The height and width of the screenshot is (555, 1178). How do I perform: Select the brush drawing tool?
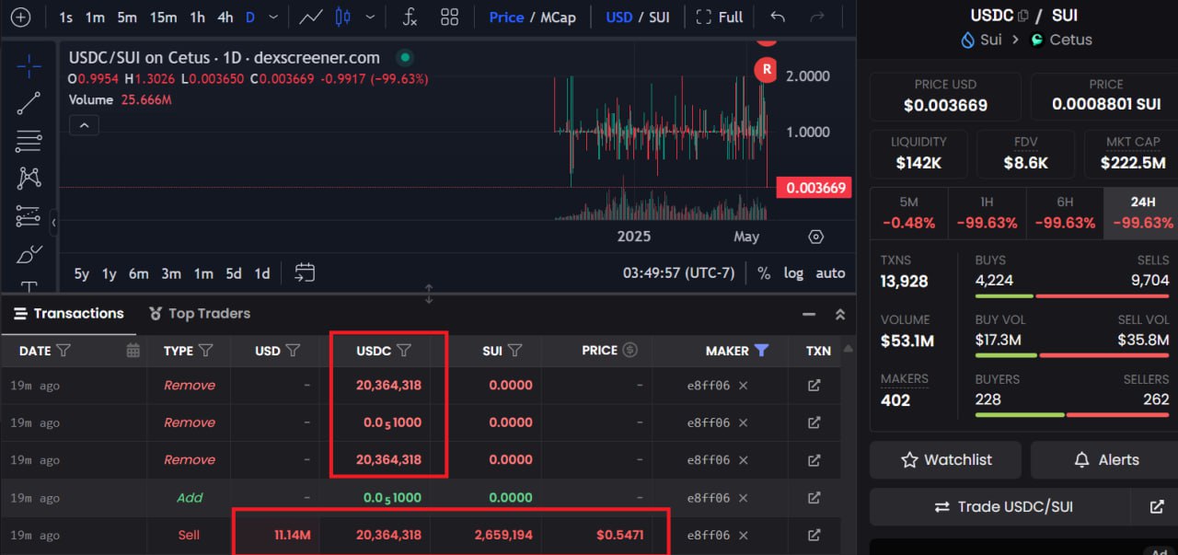29,254
